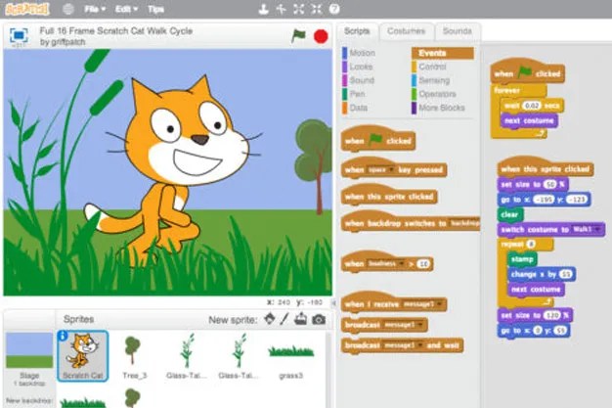Image resolution: width=612 pixels, height=408 pixels.
Task: Select the Data block category
Action: pyautogui.click(x=355, y=108)
